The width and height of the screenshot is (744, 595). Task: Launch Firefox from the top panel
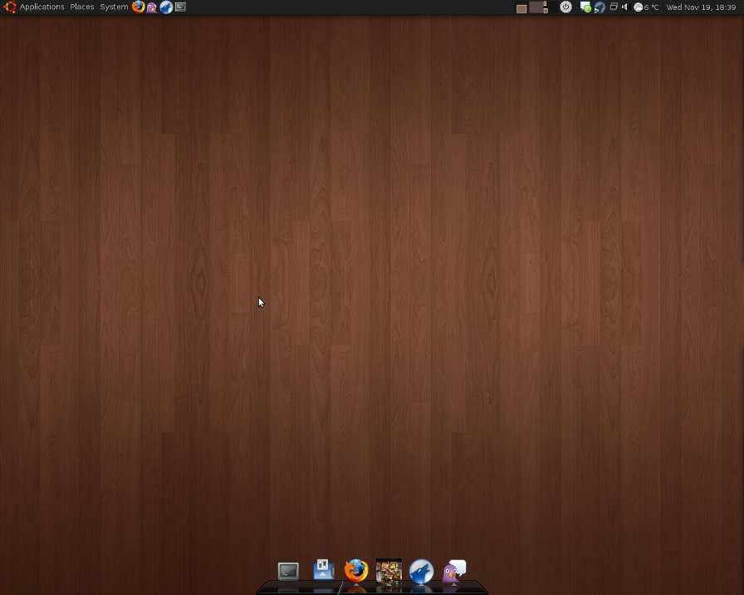138,7
